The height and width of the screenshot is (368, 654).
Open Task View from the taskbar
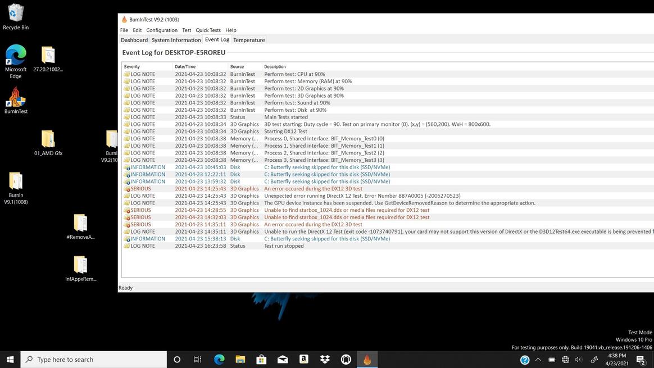tap(198, 359)
